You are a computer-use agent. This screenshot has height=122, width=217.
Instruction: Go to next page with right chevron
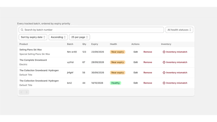(27, 92)
